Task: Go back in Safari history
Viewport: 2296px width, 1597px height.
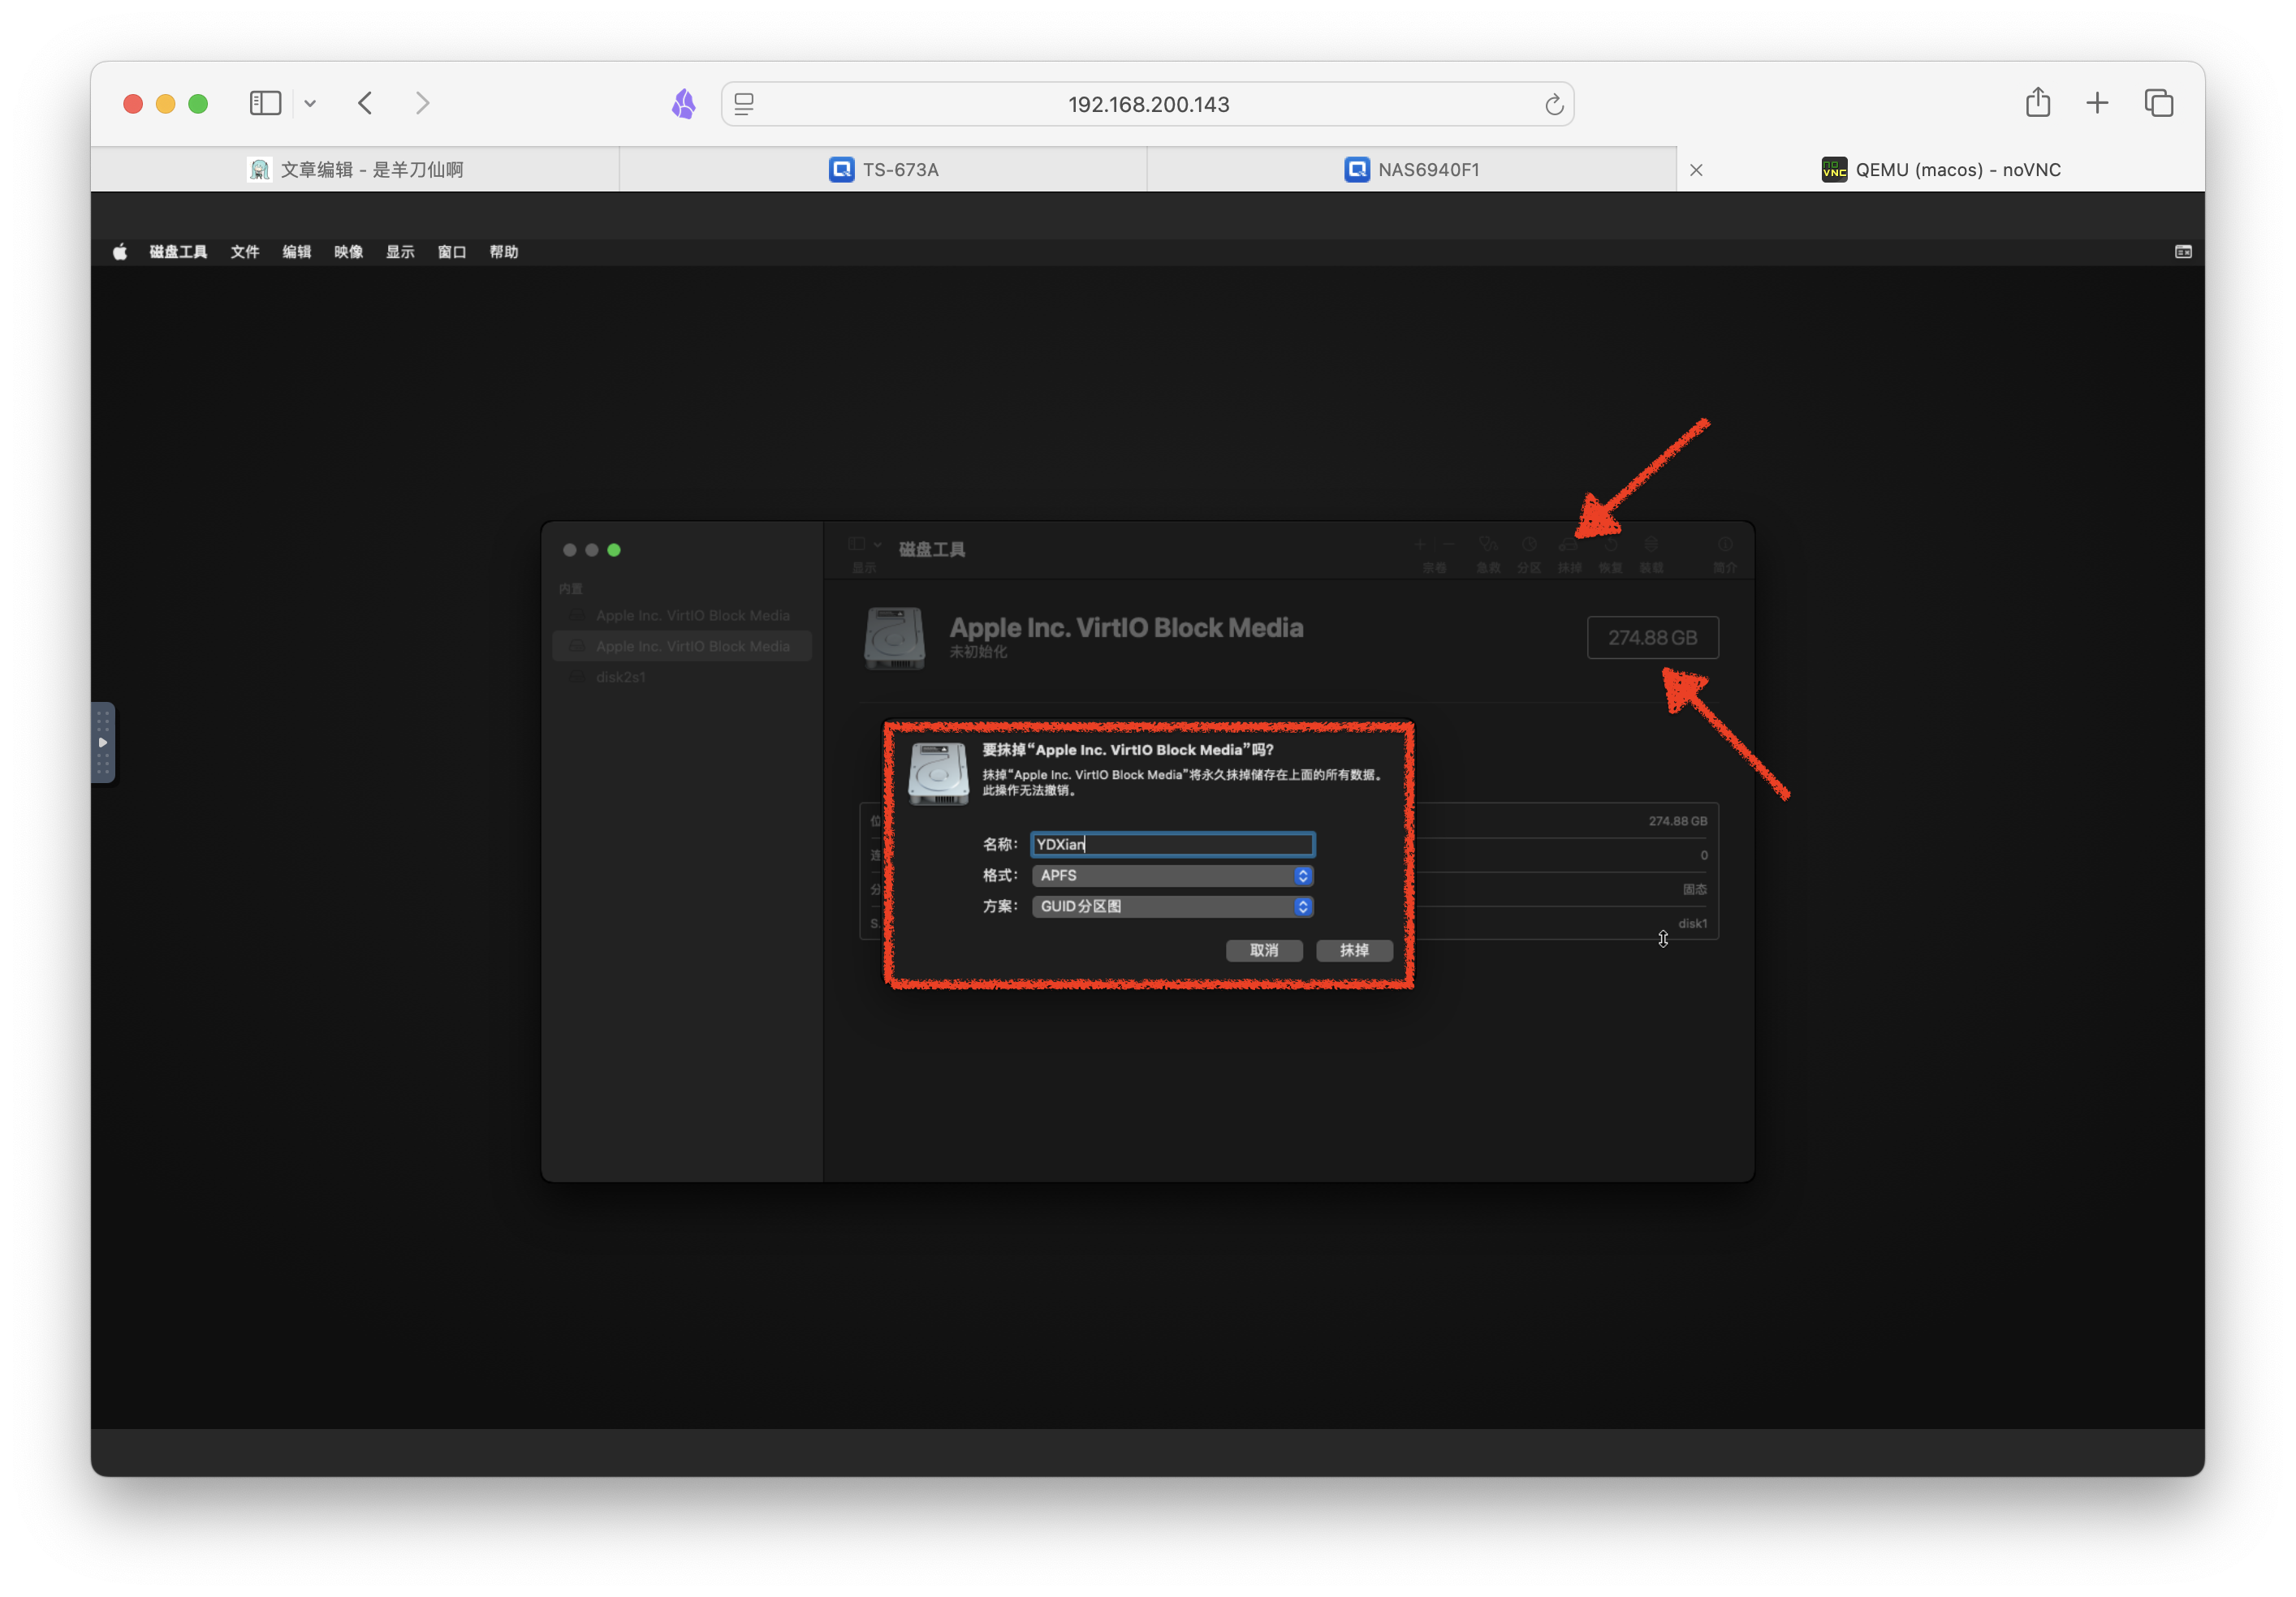Action: click(366, 103)
